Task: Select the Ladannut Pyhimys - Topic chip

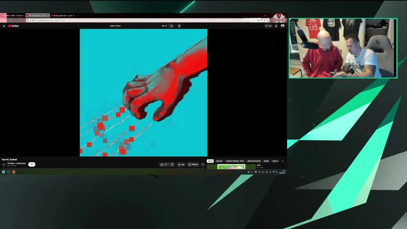Action: pyautogui.click(x=235, y=161)
